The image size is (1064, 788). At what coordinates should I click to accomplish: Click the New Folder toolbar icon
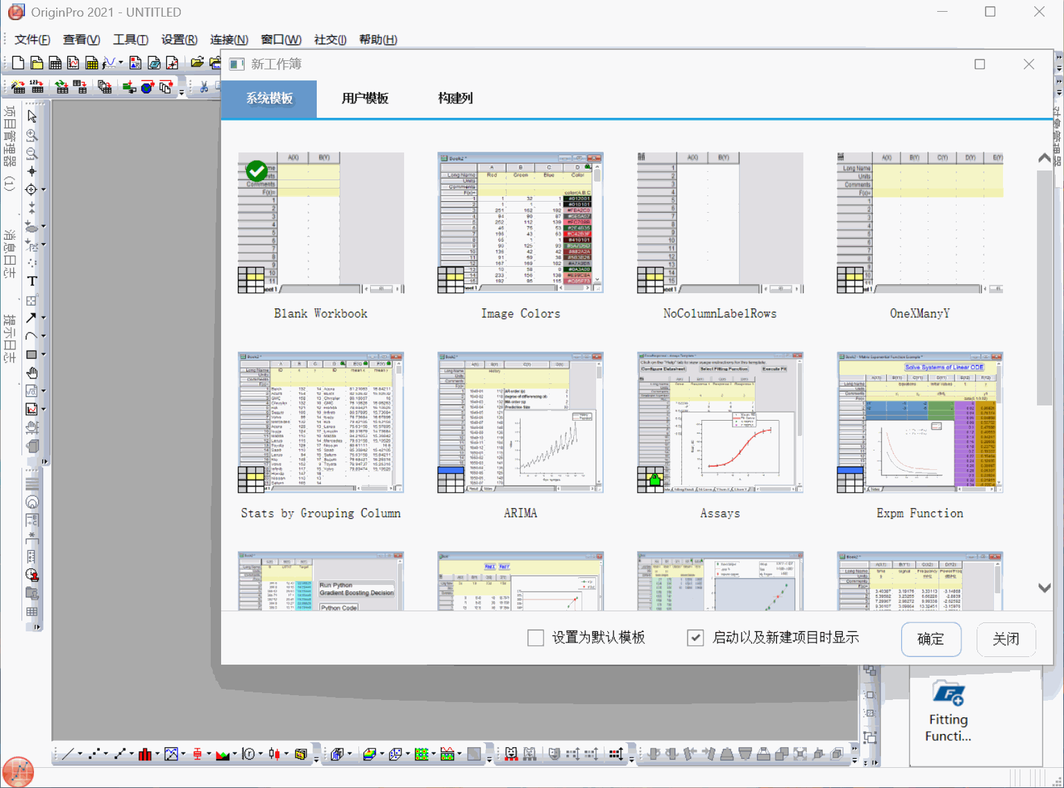tap(37, 63)
